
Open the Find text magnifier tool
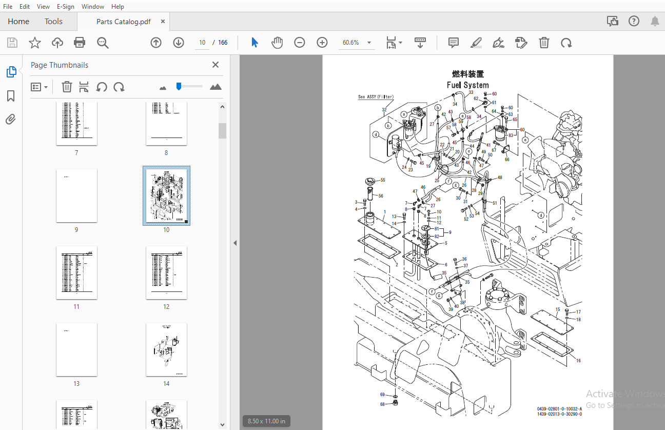click(x=103, y=43)
